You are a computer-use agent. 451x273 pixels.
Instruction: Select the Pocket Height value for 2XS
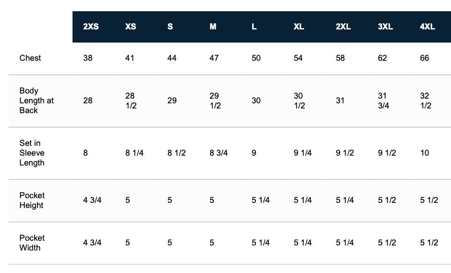92,200
